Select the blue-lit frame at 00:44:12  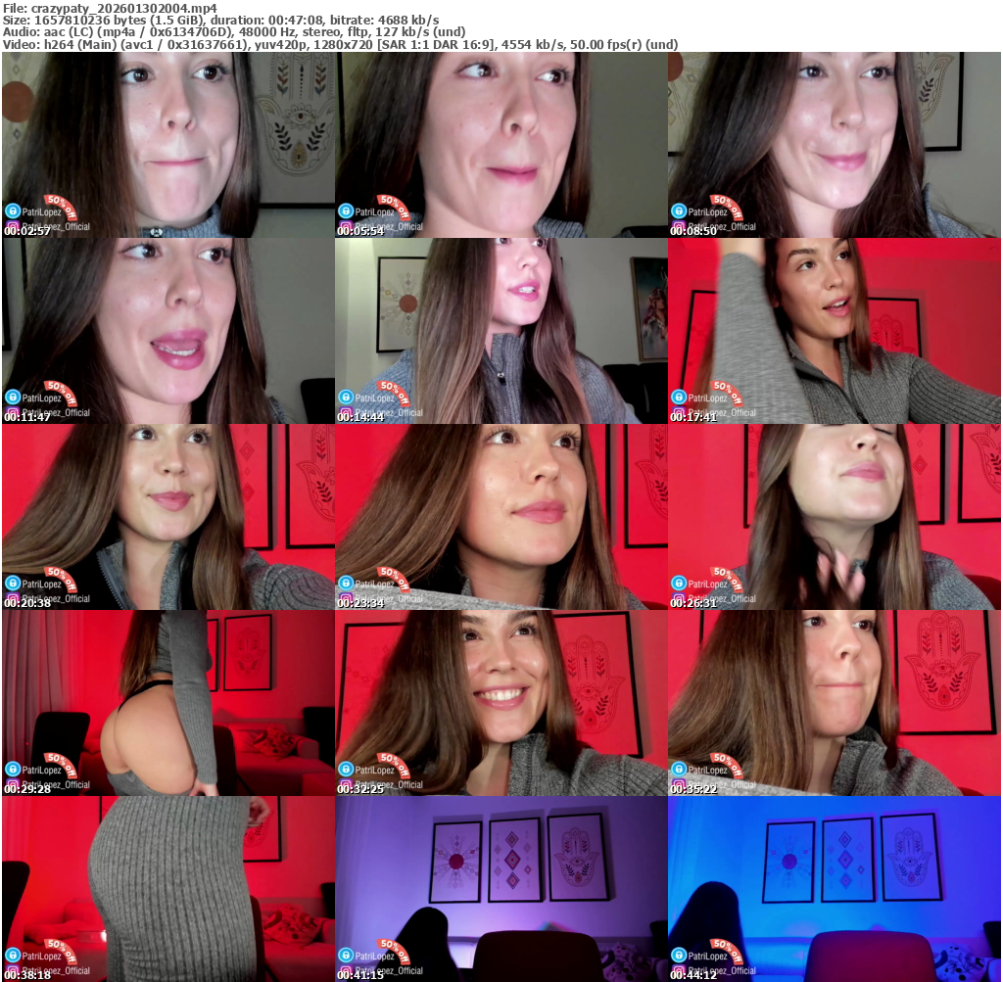click(835, 889)
